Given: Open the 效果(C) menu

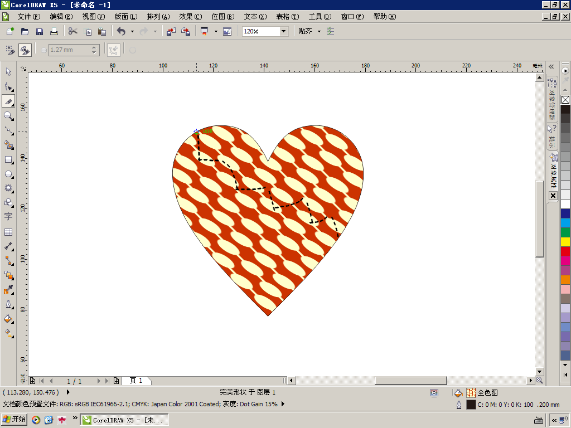Looking at the screenshot, I should point(190,17).
